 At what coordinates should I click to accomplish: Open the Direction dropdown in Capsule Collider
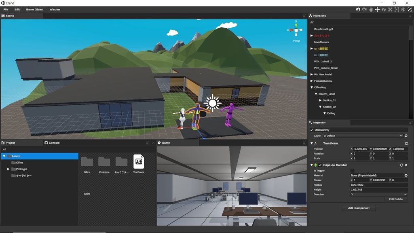(379, 194)
